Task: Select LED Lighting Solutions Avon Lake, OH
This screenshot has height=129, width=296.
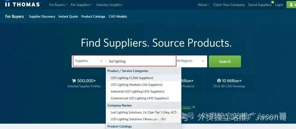Action: [143, 119]
